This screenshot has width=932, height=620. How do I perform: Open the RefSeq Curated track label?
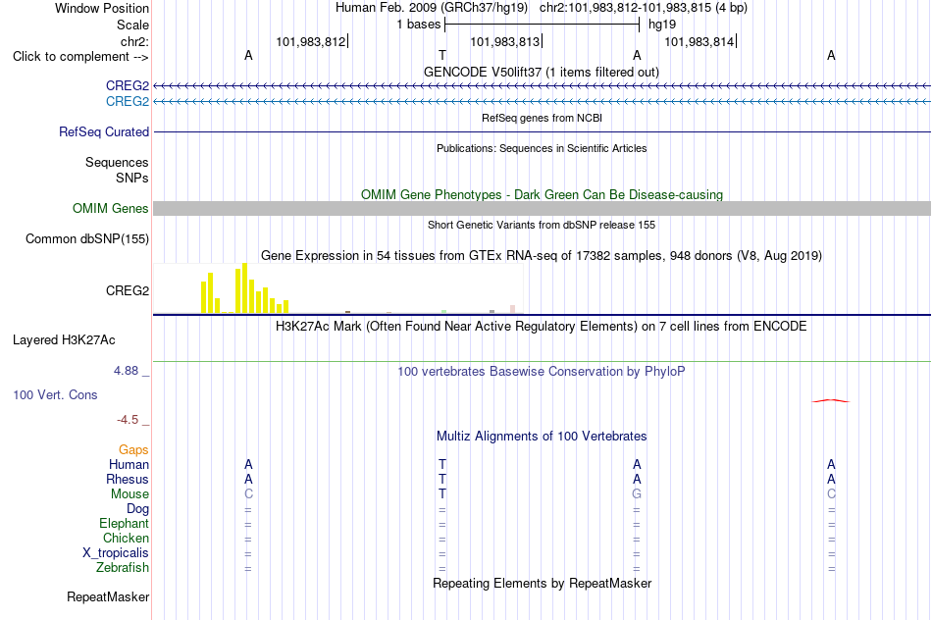click(104, 132)
